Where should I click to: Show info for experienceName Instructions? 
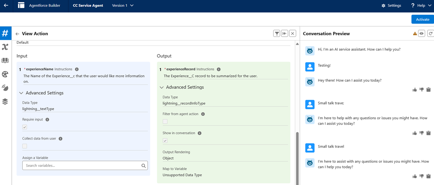tap(76, 69)
